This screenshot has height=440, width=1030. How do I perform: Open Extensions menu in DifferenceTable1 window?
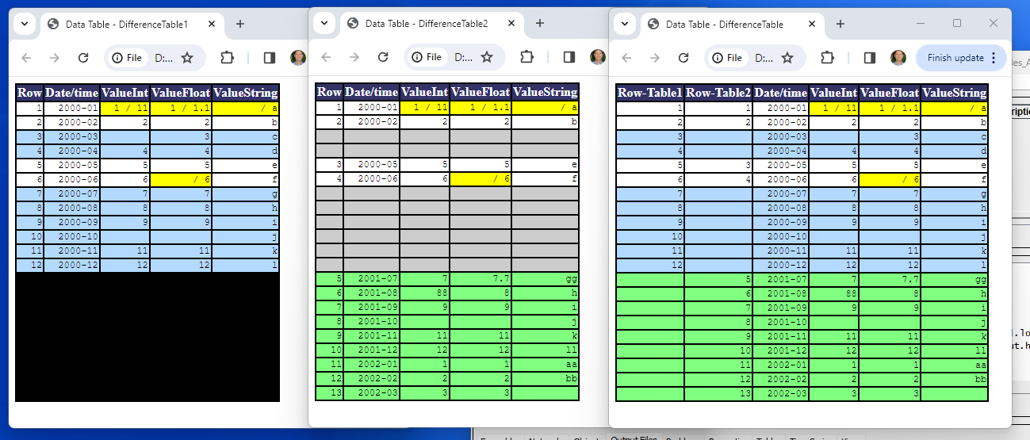click(228, 58)
